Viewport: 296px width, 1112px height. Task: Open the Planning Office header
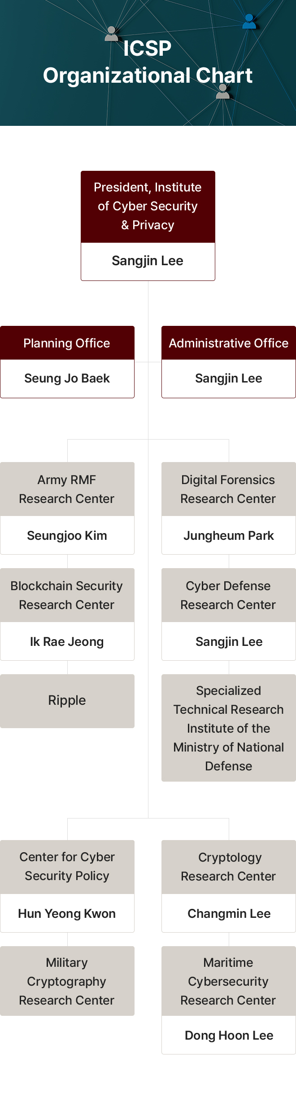click(67, 343)
